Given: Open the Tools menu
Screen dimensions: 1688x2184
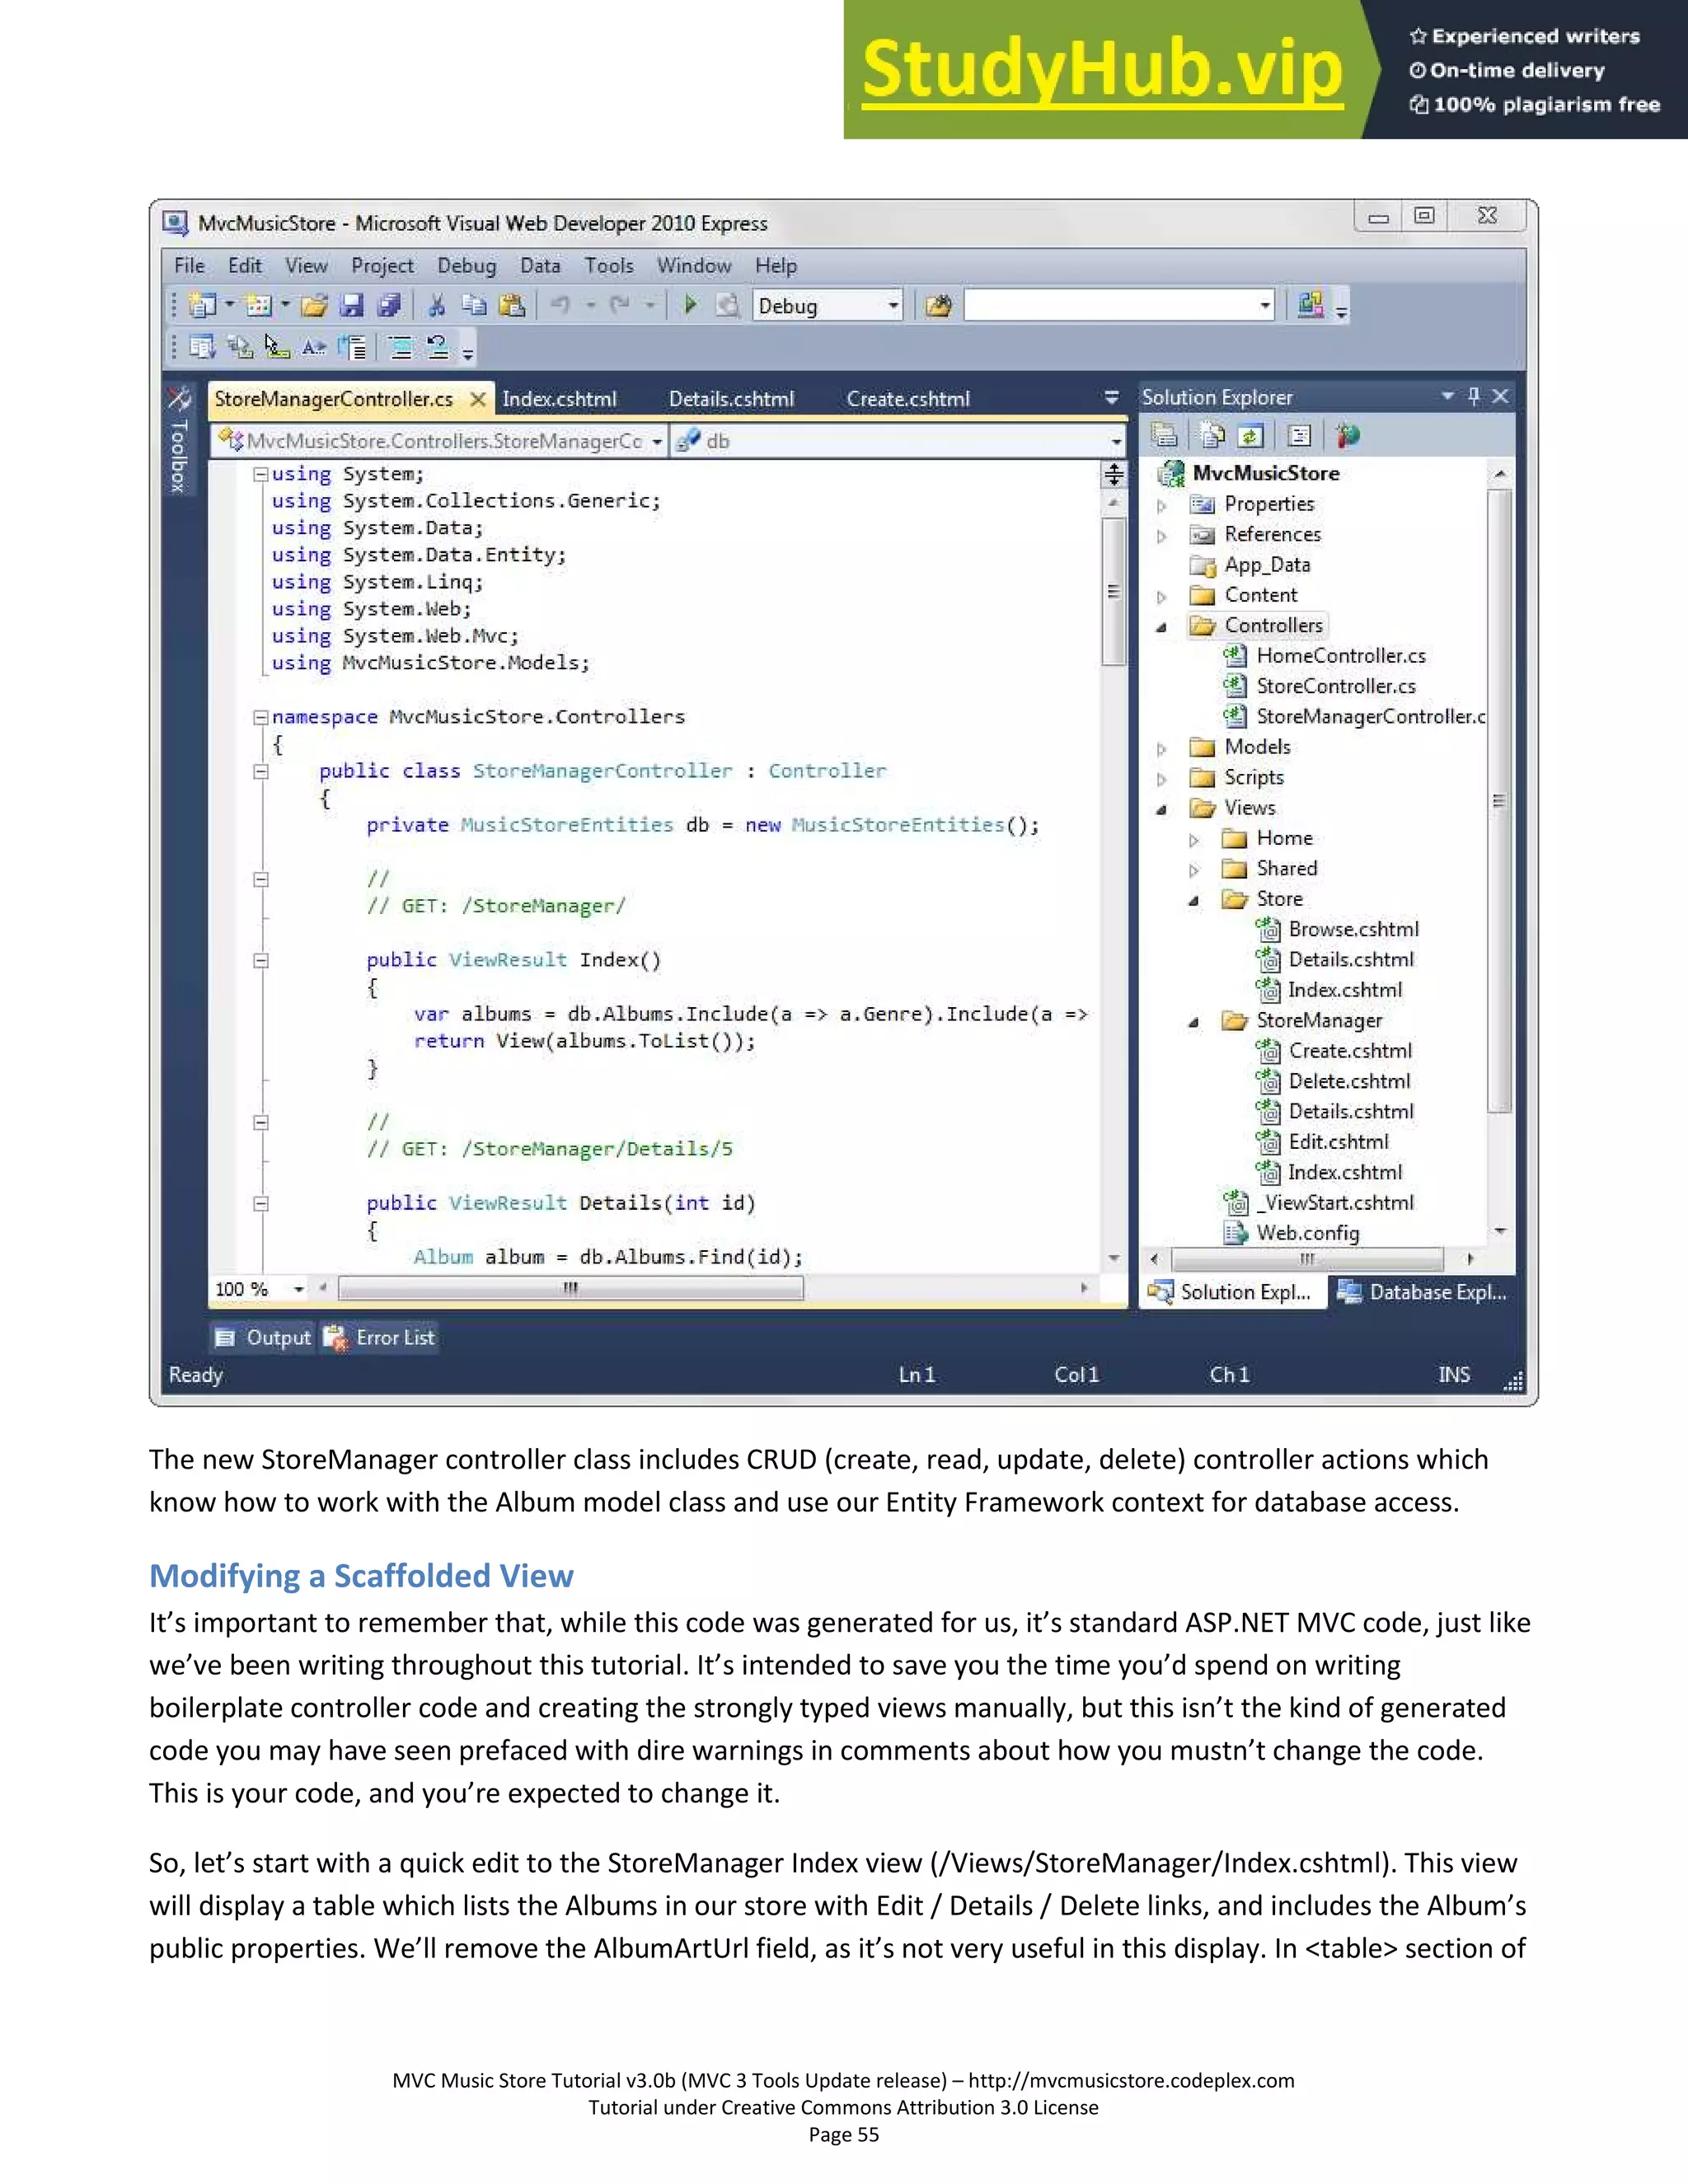Looking at the screenshot, I should (x=609, y=266).
